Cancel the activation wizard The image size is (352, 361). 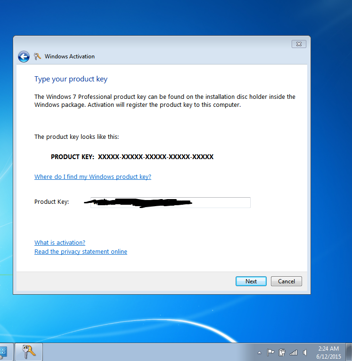click(287, 281)
